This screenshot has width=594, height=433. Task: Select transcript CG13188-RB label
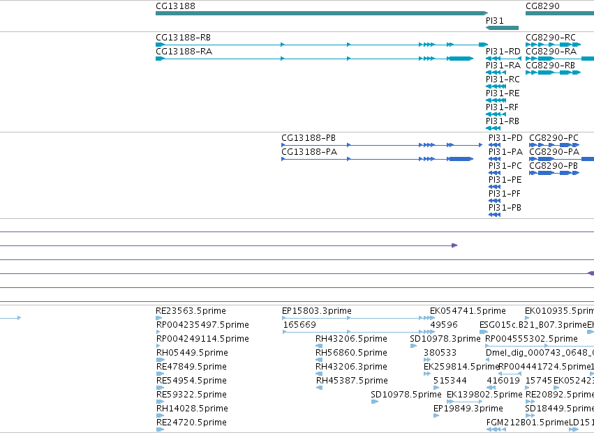tap(183, 38)
